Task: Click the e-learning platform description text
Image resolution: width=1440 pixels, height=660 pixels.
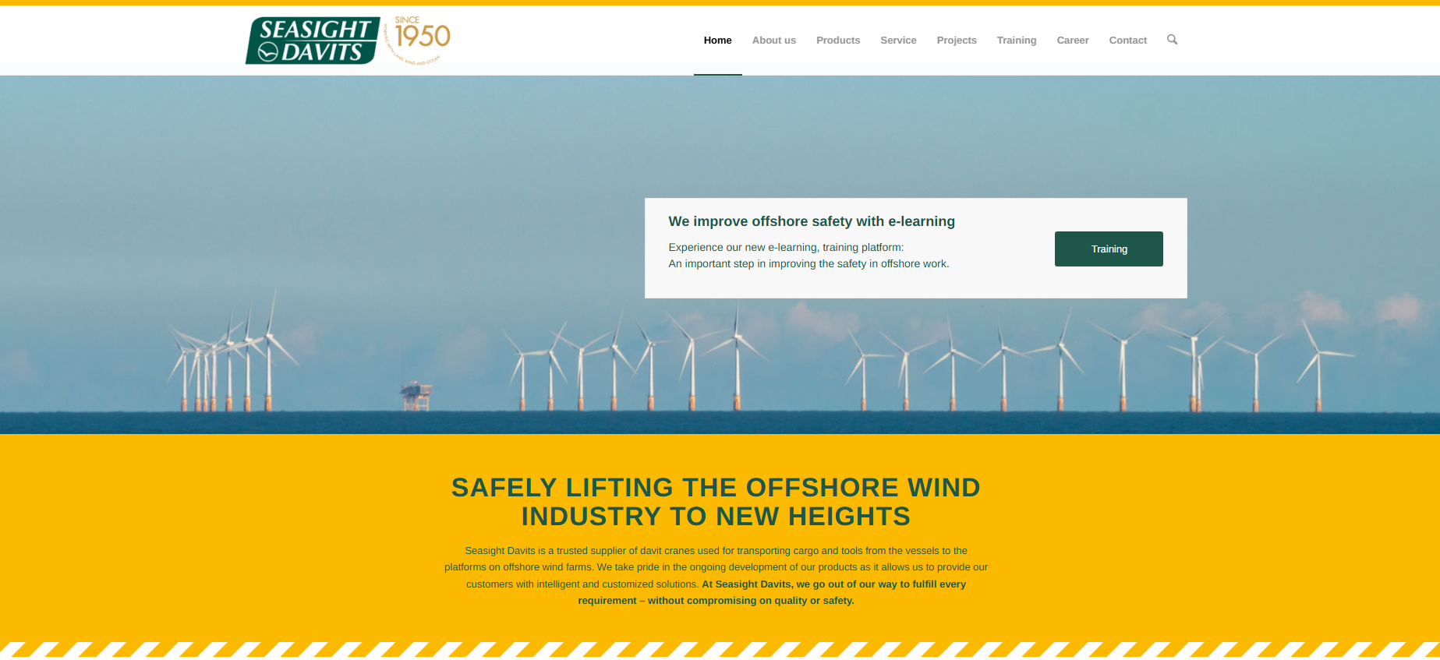Action: [x=808, y=256]
